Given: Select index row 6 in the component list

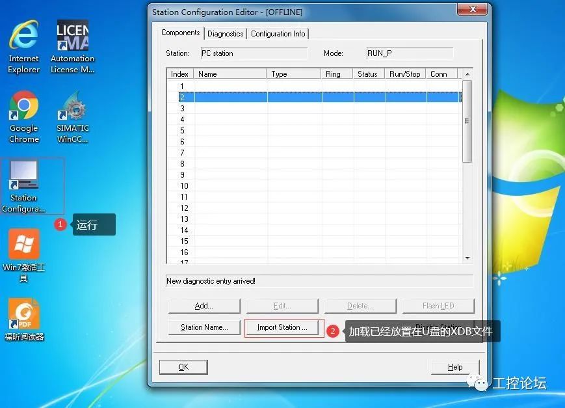Looking at the screenshot, I should (x=314, y=141).
